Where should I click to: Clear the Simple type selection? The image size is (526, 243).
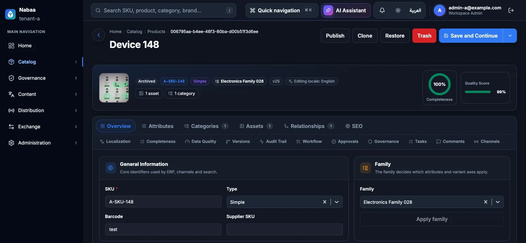pyautogui.click(x=324, y=202)
